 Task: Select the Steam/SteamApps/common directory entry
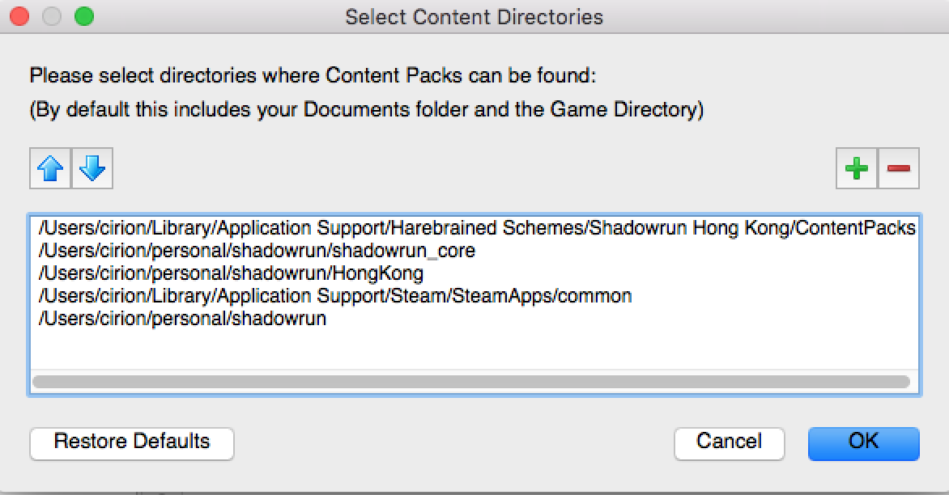[334, 296]
